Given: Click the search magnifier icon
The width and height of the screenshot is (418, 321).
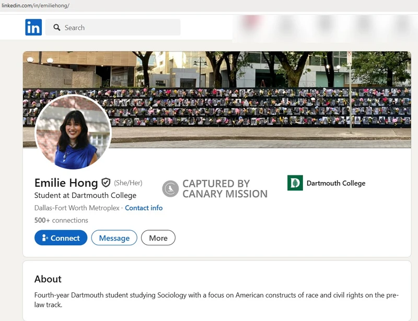Looking at the screenshot, I should point(57,27).
